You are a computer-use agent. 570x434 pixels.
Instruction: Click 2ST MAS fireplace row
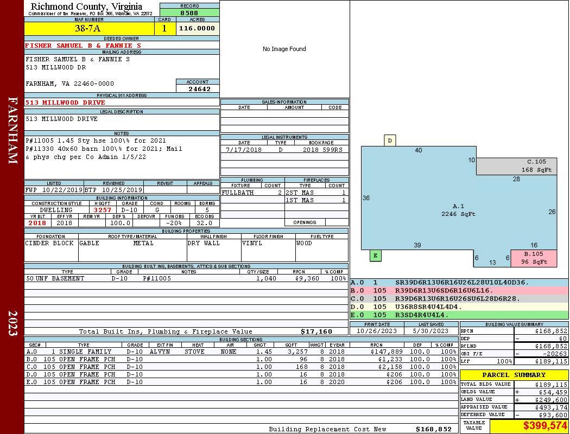pos(316,193)
